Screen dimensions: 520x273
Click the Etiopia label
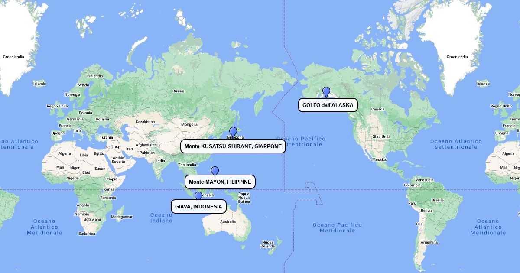click(111, 179)
